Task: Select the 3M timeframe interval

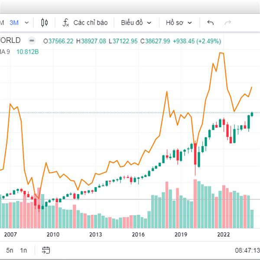Action: (14, 23)
